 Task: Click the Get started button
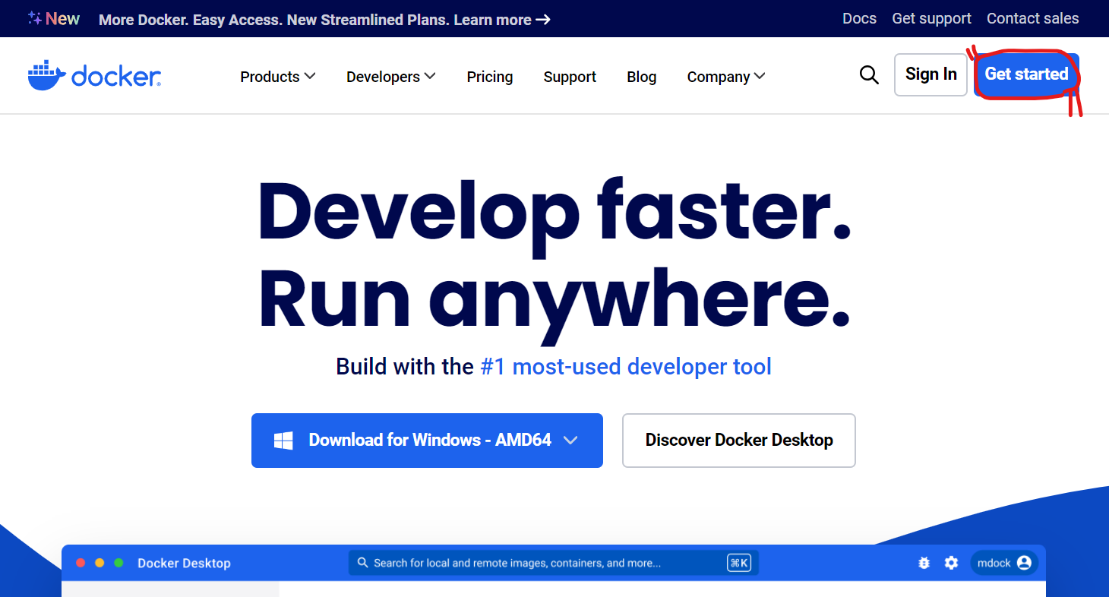click(x=1026, y=74)
